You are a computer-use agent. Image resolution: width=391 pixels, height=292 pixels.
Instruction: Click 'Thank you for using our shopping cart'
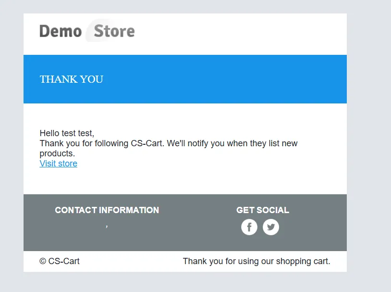point(257,261)
